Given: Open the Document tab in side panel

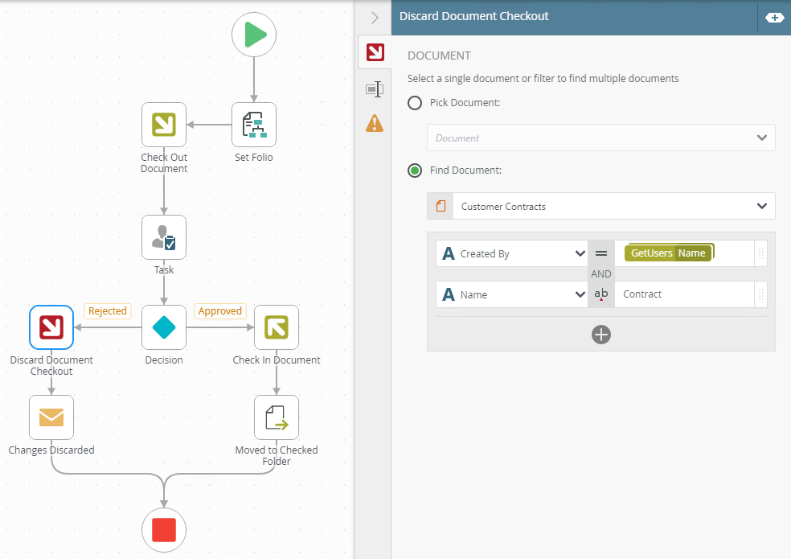Looking at the screenshot, I should pos(375,53).
